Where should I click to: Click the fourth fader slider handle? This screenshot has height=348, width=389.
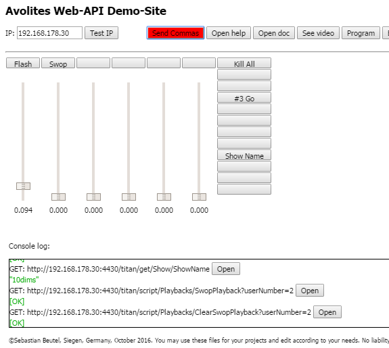tap(129, 197)
